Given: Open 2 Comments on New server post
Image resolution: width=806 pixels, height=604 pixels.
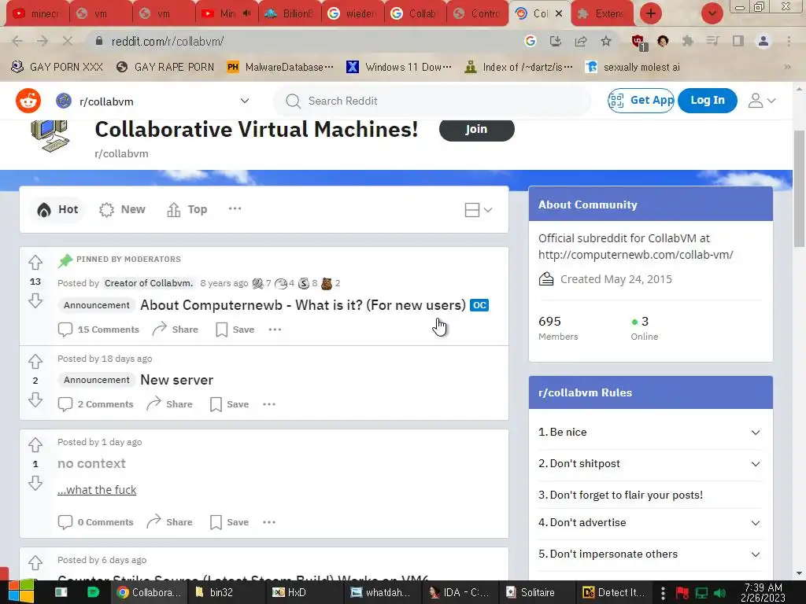Looking at the screenshot, I should pyautogui.click(x=95, y=404).
